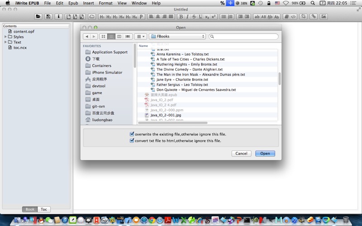This screenshot has width=362, height=226.
Task: Expand the Styles folder in Contents
Action: [5, 37]
